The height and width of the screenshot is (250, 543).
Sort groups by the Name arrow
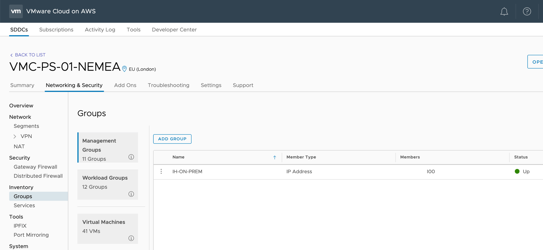coord(274,157)
